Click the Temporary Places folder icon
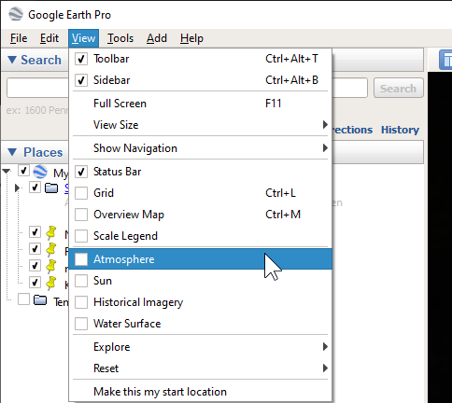 (40, 300)
